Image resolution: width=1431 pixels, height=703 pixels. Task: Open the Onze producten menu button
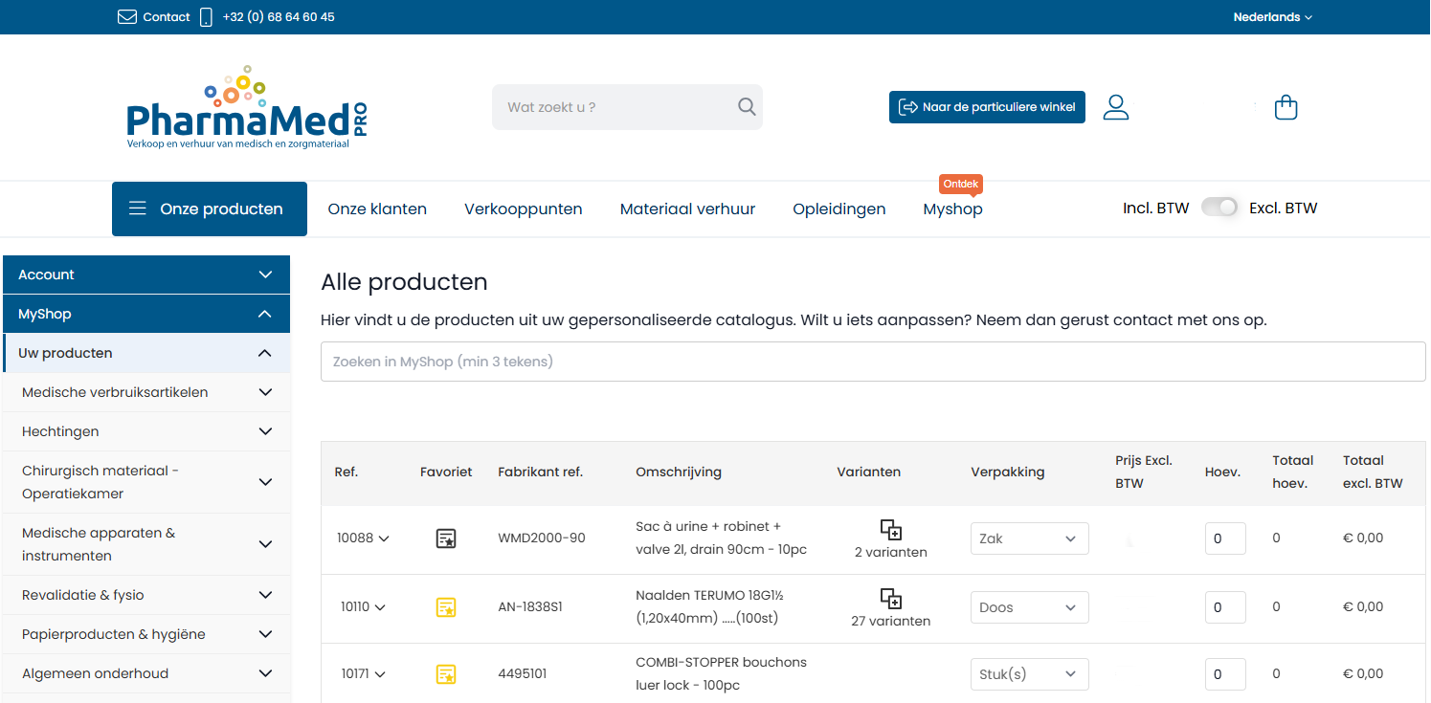(210, 209)
